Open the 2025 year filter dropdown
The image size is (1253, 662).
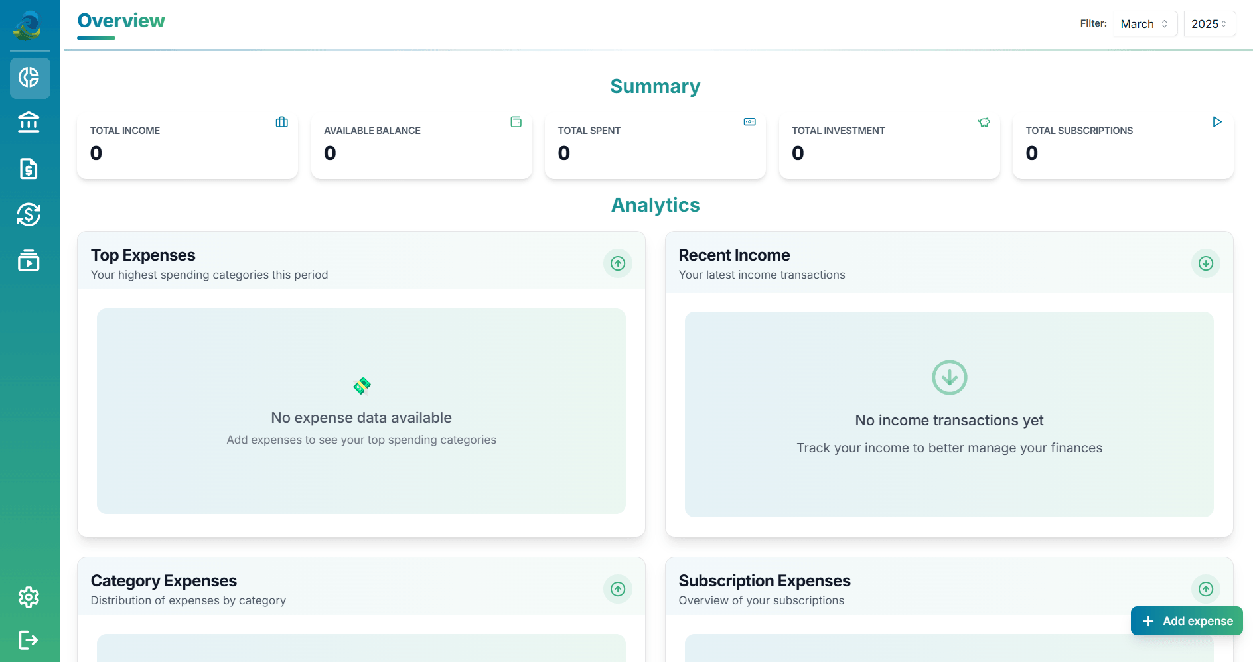(1209, 24)
